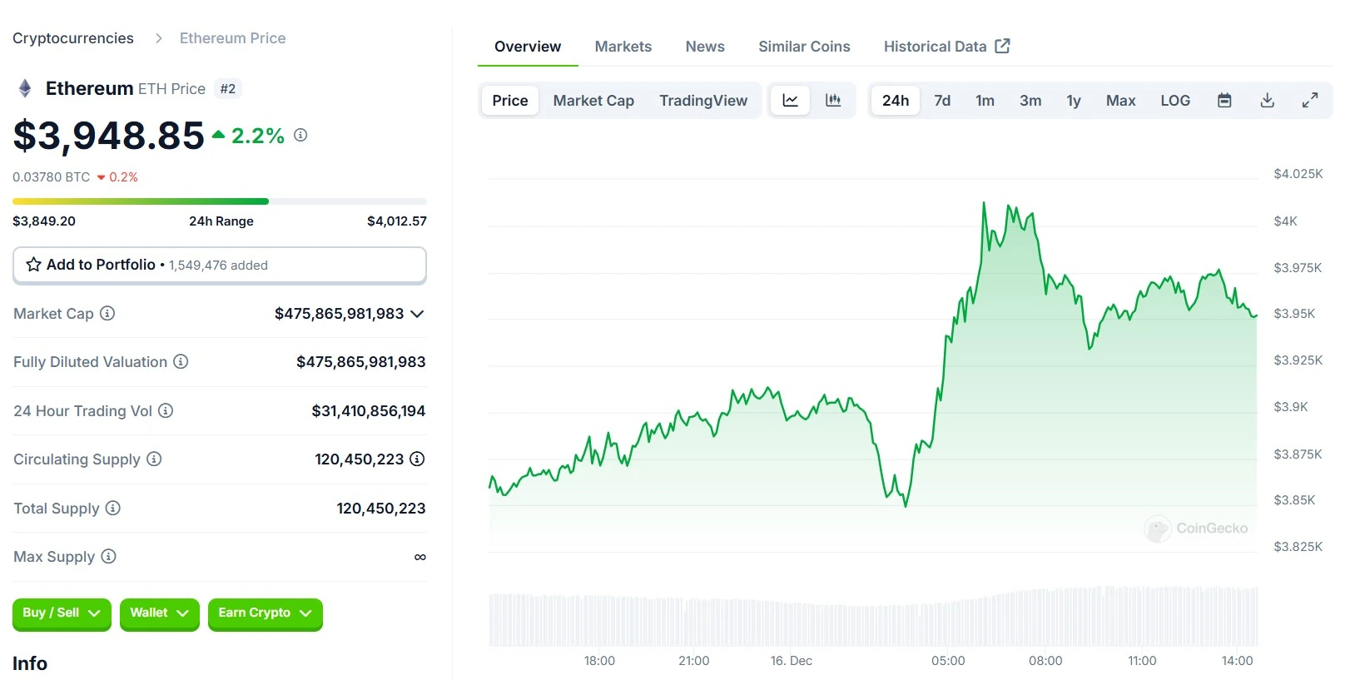This screenshot has width=1365, height=680.
Task: Set chart range to 3m
Action: pos(1030,101)
